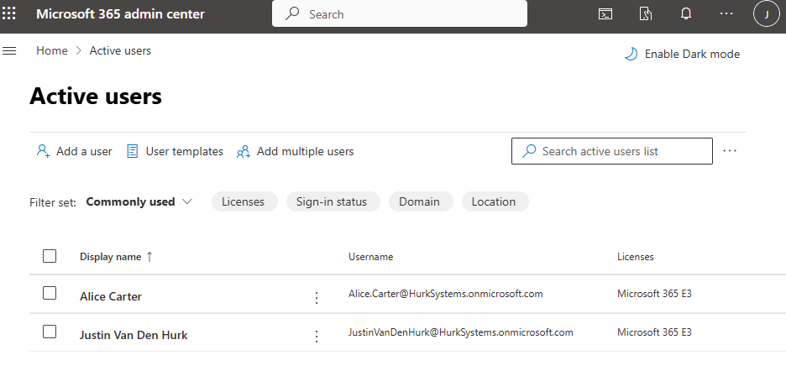Focus the Search active users list field
The image size is (786, 371).
click(x=612, y=151)
